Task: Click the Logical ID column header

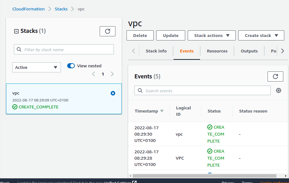Action: [x=183, y=111]
